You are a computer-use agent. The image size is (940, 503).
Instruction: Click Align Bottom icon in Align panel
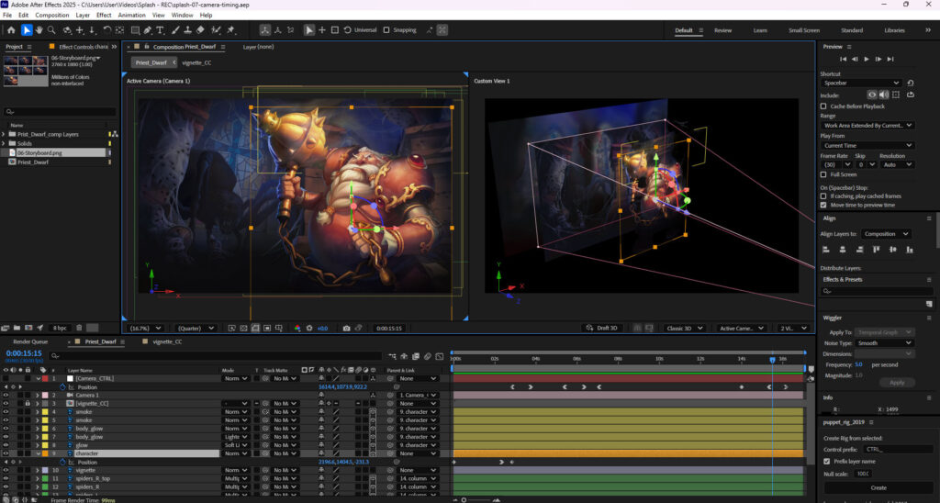910,250
